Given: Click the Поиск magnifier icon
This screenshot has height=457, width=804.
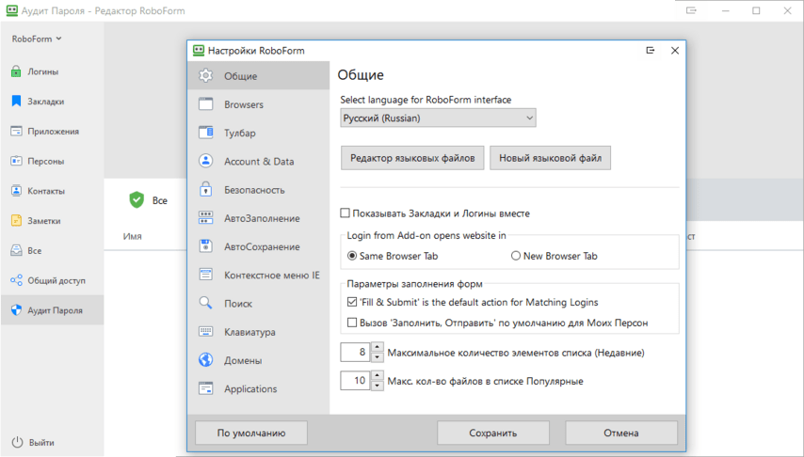Looking at the screenshot, I should pyautogui.click(x=205, y=303).
